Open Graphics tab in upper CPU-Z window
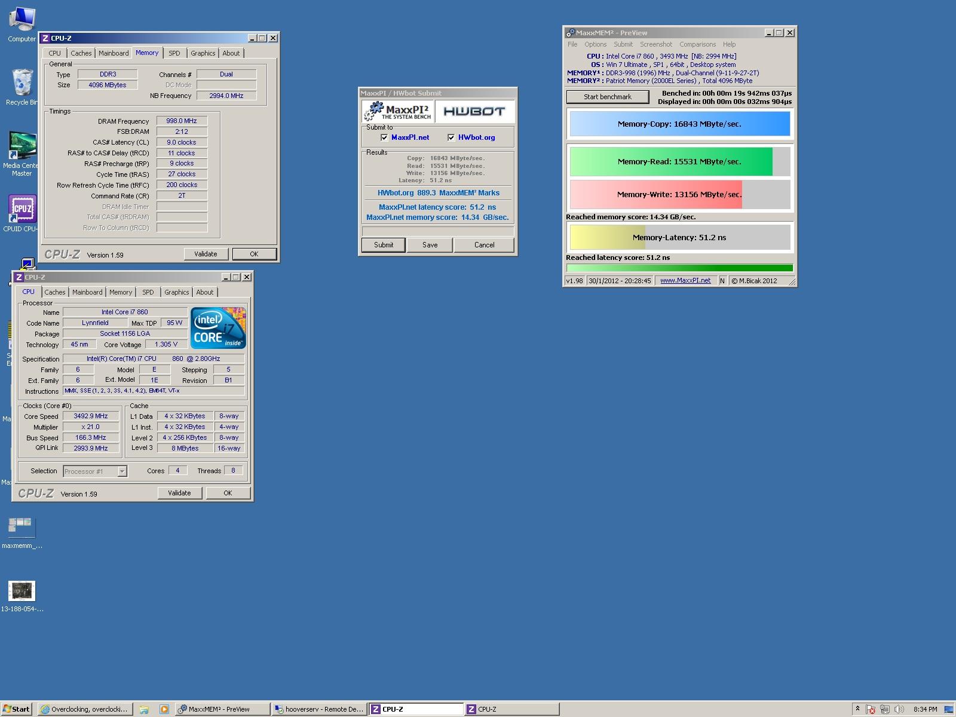The image size is (956, 717). point(203,53)
